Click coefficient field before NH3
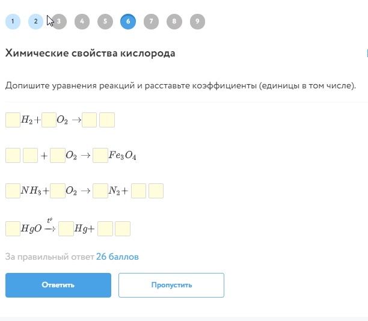 pyautogui.click(x=13, y=191)
